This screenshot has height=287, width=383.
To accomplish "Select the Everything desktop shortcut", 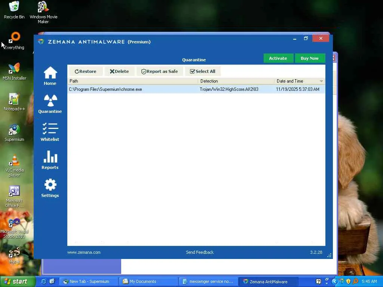I will pyautogui.click(x=15, y=41).
